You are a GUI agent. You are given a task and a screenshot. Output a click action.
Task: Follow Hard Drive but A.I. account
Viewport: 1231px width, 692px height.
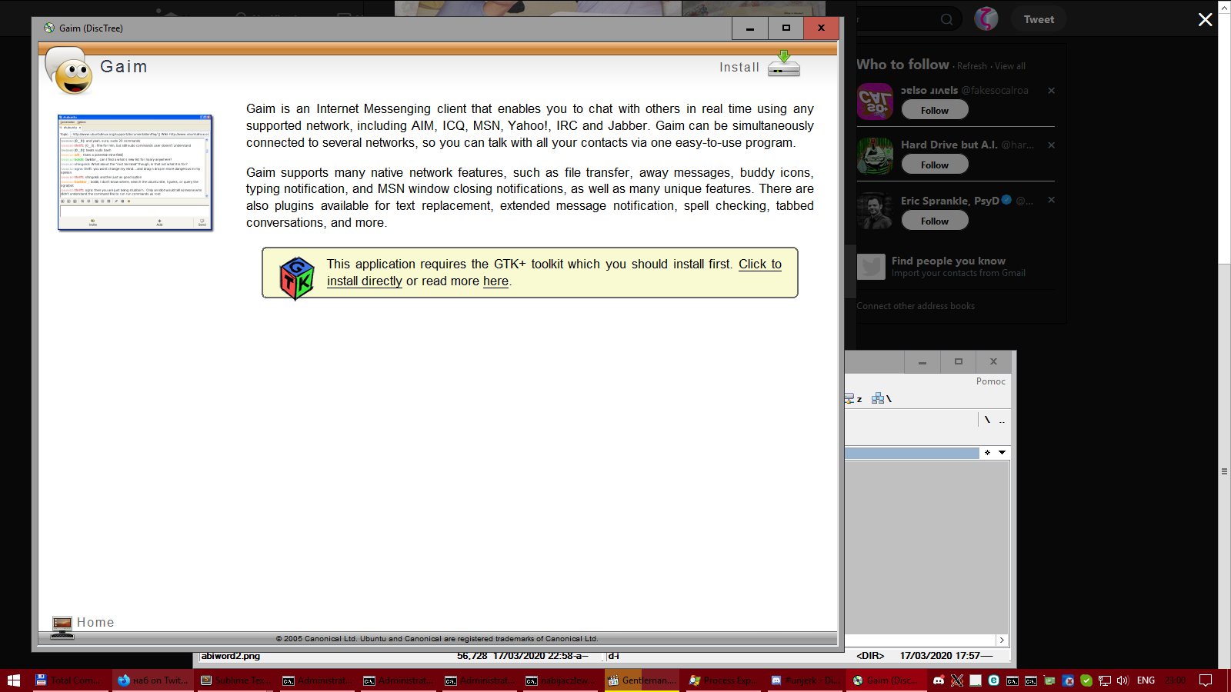(x=934, y=165)
